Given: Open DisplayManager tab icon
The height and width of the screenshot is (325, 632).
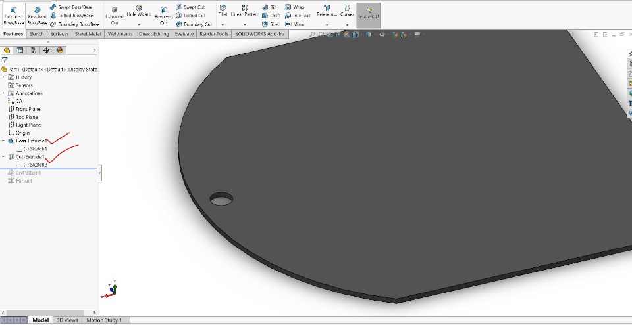Looking at the screenshot, I should 60,51.
